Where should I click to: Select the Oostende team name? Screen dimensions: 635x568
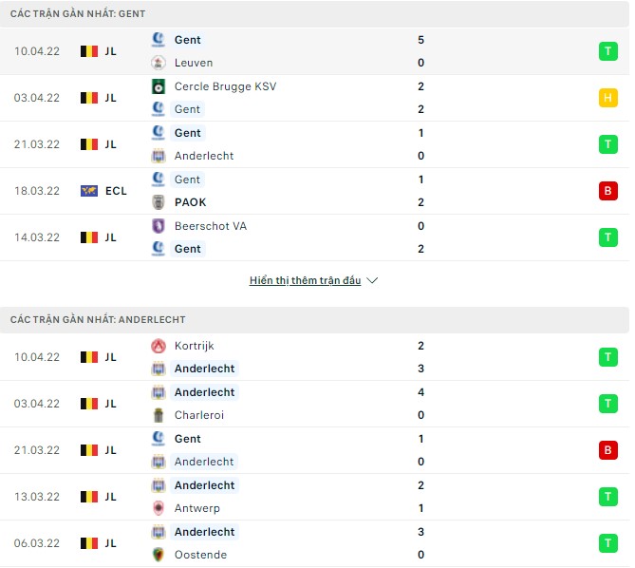pos(198,555)
